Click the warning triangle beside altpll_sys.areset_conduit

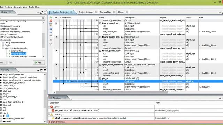pos(53,118)
